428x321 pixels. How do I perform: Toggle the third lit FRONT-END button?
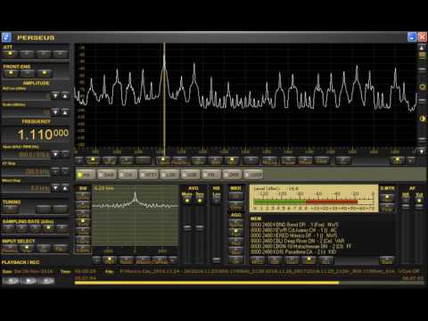[45, 73]
